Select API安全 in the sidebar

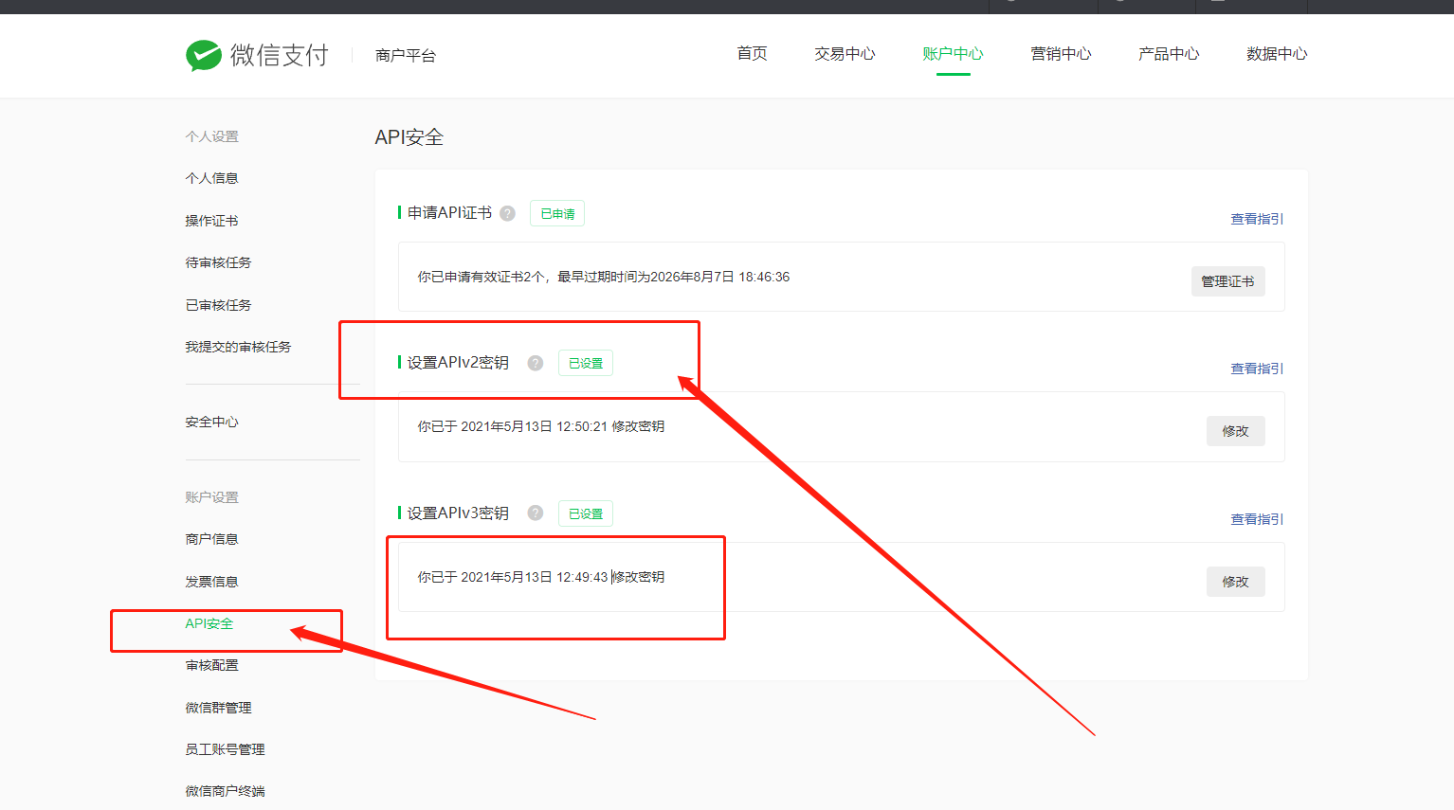pyautogui.click(x=209, y=623)
